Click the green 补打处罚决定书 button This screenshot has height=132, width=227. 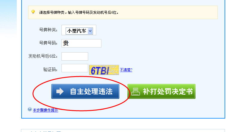click(161, 91)
